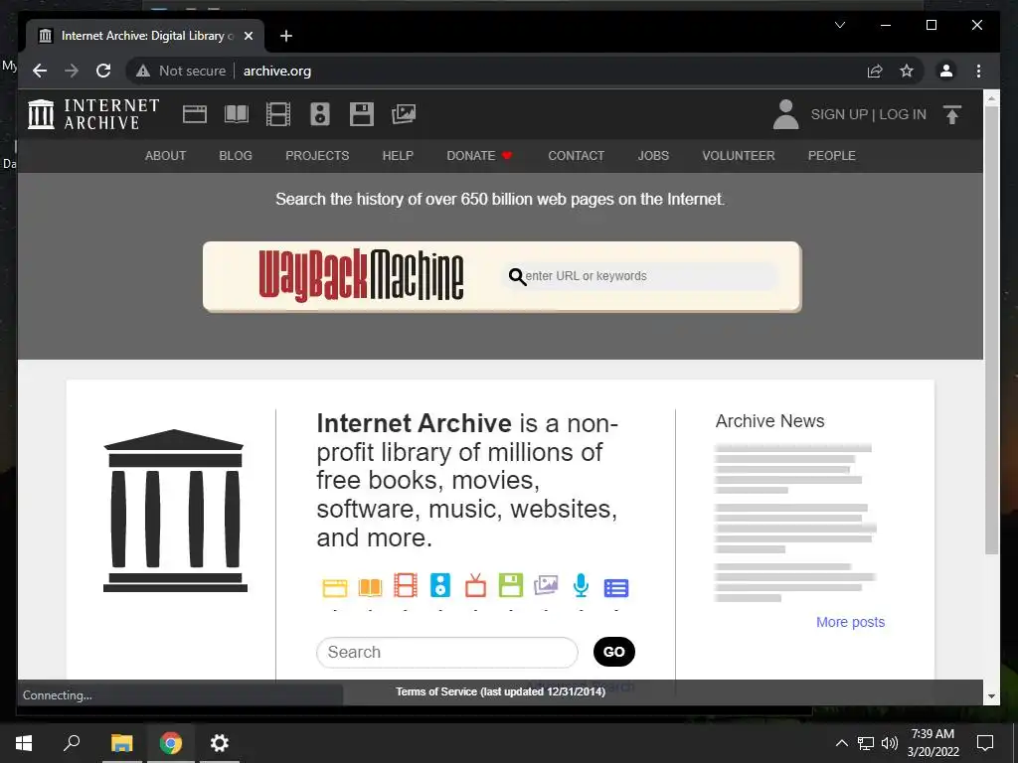Click the SIGN UP link
Image resolution: width=1018 pixels, height=763 pixels.
coord(839,114)
